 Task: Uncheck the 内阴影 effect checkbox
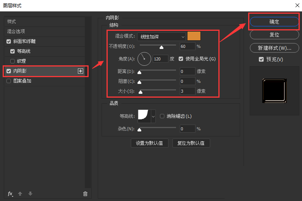pyautogui.click(x=9, y=71)
